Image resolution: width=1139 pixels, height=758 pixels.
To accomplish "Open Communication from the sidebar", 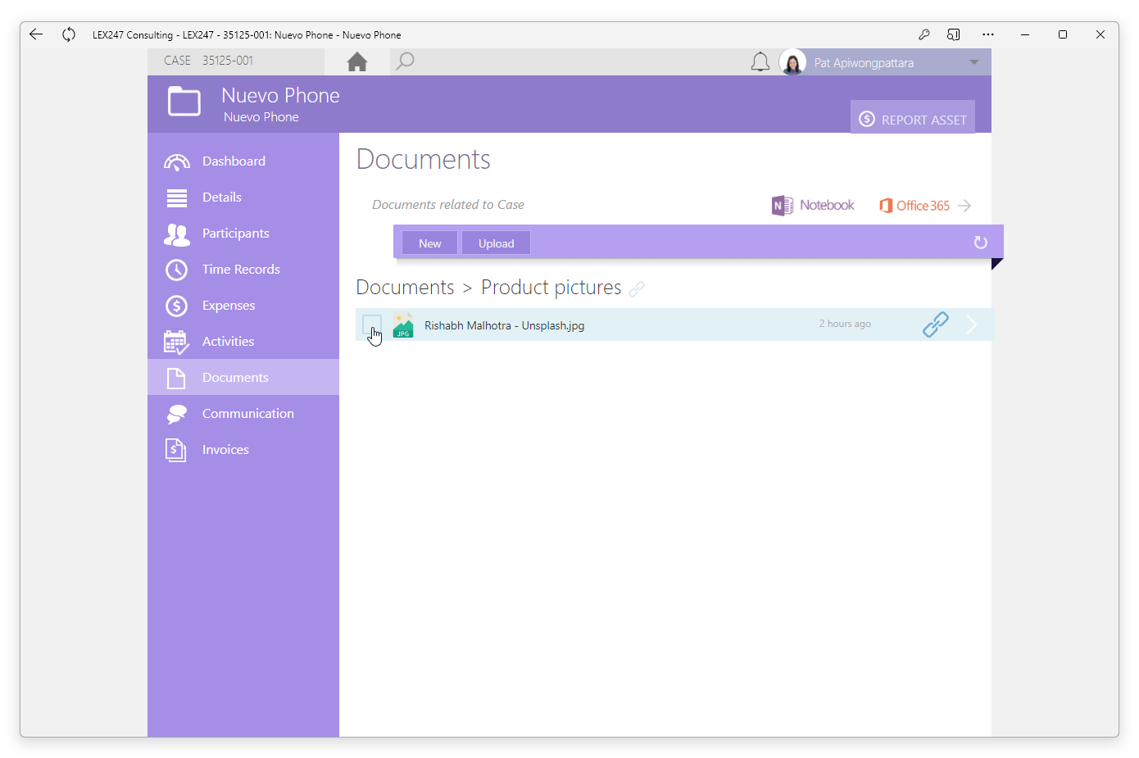I will (x=243, y=414).
